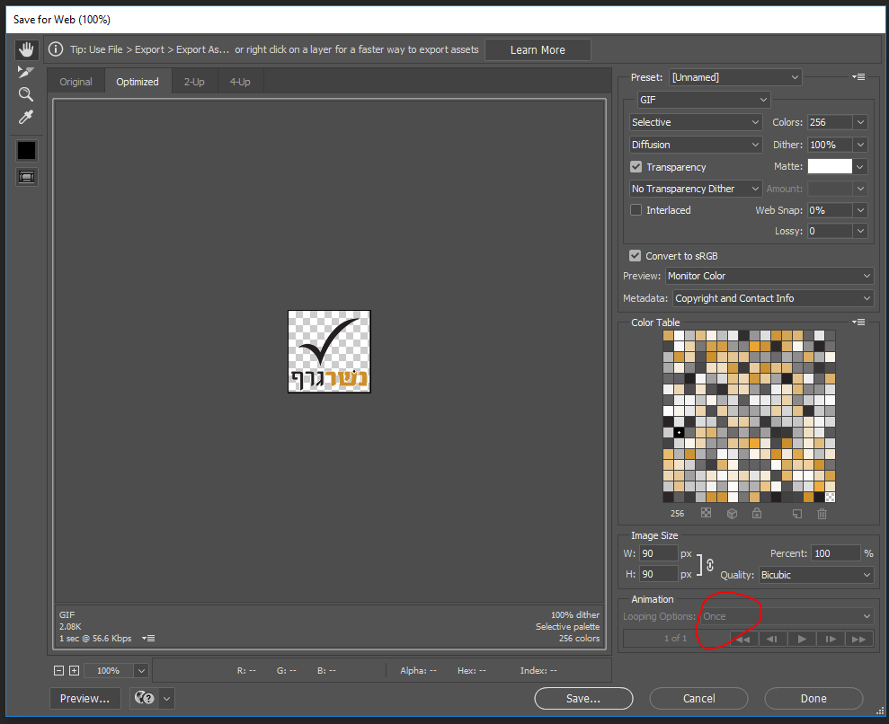Click the logo preview image

tap(329, 351)
